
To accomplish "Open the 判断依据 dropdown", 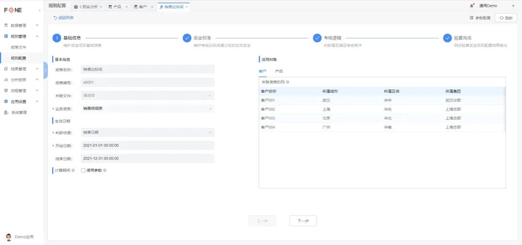I will click(147, 132).
